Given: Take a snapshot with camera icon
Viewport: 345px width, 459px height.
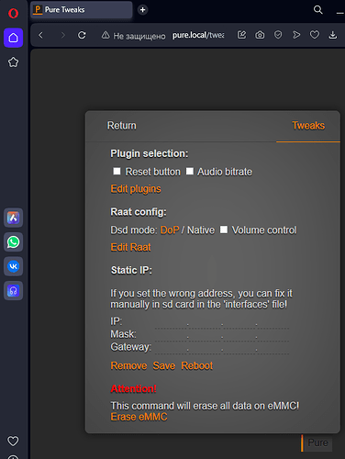Looking at the screenshot, I should click(260, 35).
